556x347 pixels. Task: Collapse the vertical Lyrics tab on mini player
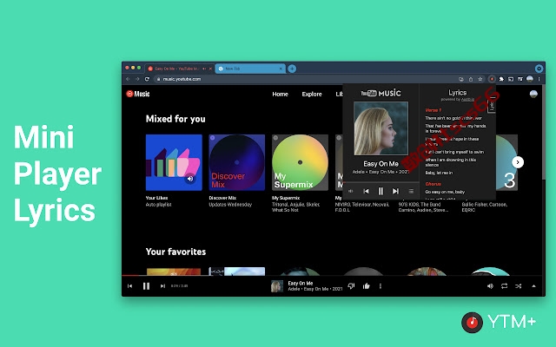click(492, 105)
